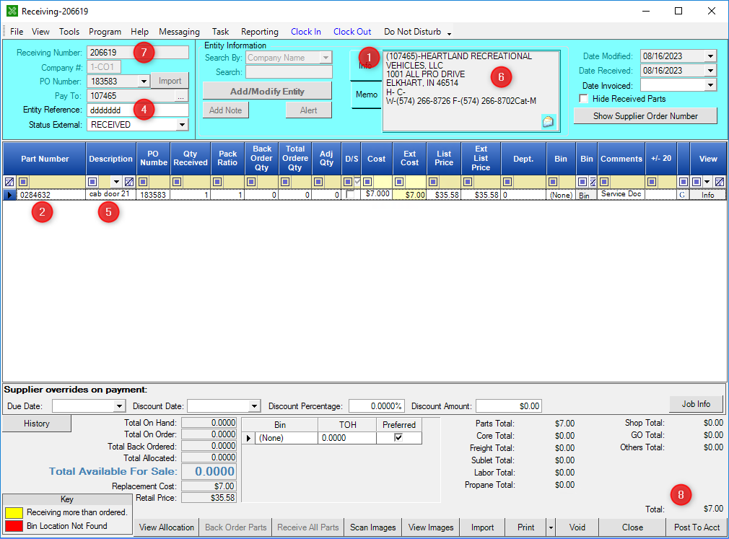
Task: Click the Discount Amount field
Action: click(x=509, y=406)
